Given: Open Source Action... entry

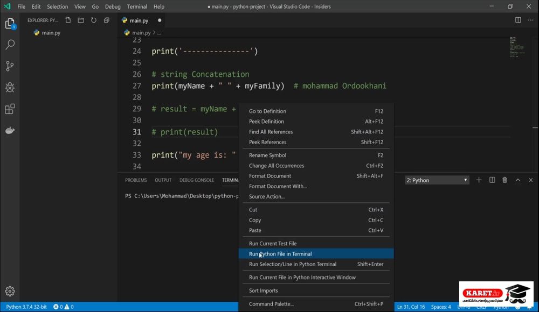Looking at the screenshot, I should click(316, 196).
